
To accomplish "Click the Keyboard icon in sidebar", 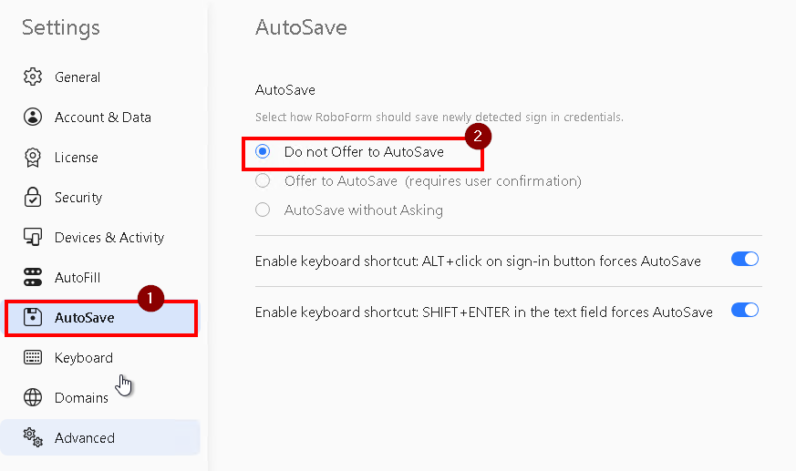I will (x=33, y=357).
